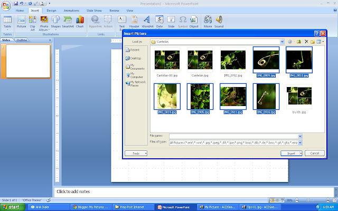Click the Windows start button
The image size is (338, 211).
(13, 207)
